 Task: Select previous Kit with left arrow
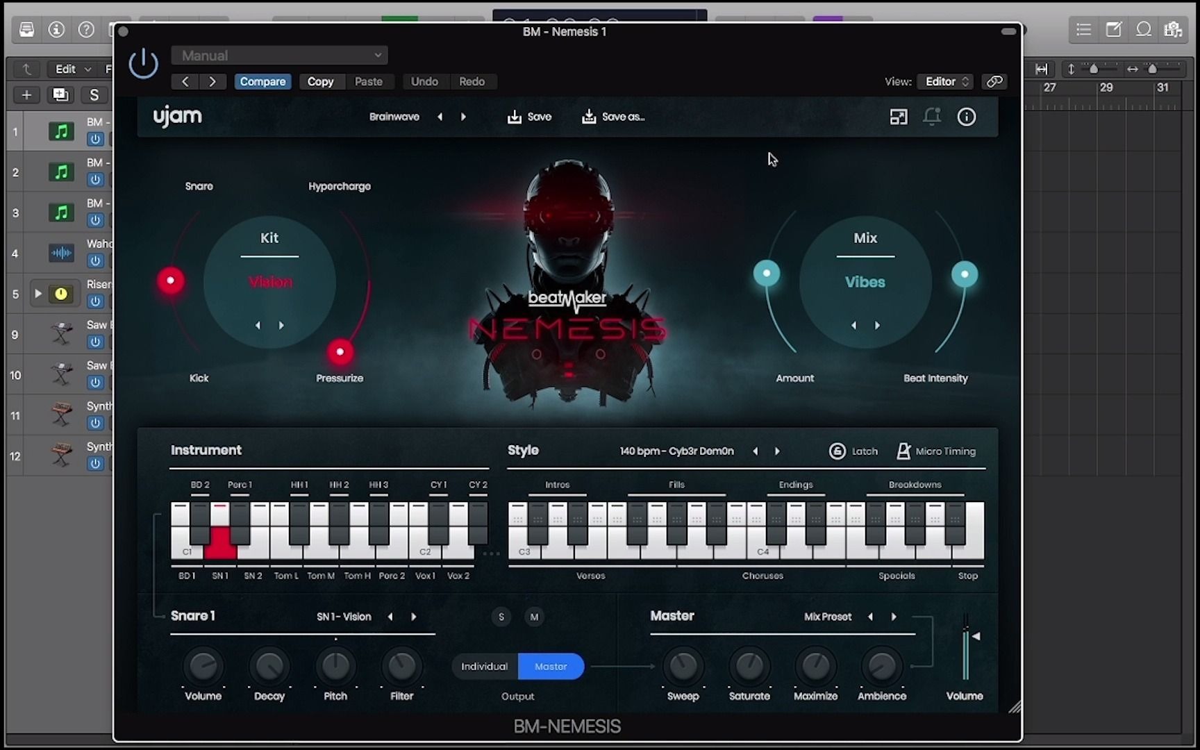(x=258, y=325)
